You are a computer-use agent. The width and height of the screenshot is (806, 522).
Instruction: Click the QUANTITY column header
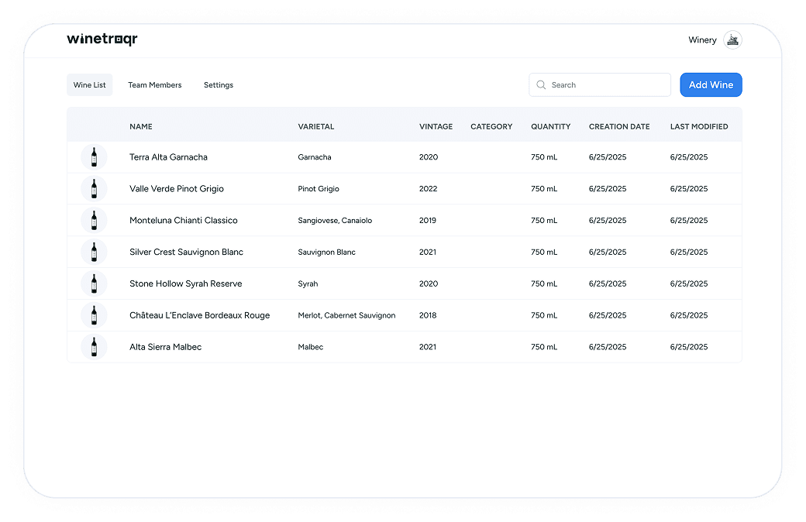(550, 126)
